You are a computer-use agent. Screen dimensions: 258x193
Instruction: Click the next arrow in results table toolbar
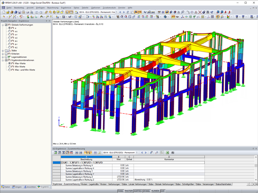point(145,153)
